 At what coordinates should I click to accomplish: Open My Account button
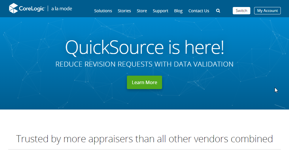coord(267,11)
